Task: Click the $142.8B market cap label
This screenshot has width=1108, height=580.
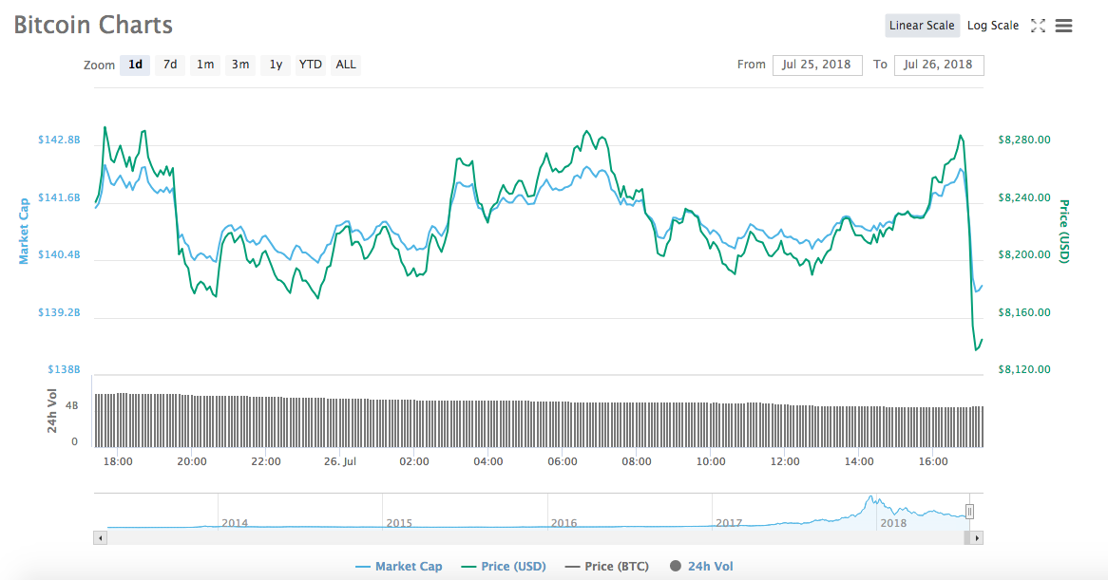Action: tap(59, 140)
